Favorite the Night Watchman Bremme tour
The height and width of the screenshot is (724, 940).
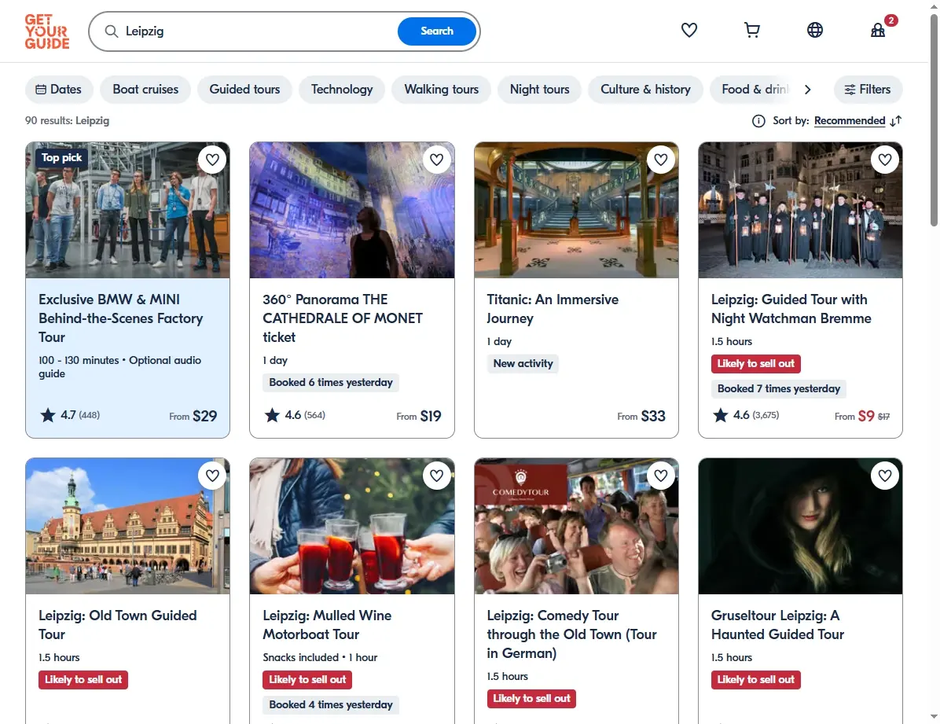pyautogui.click(x=885, y=160)
